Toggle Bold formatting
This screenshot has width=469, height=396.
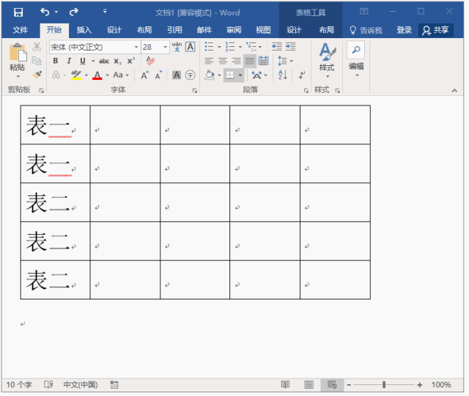56,61
